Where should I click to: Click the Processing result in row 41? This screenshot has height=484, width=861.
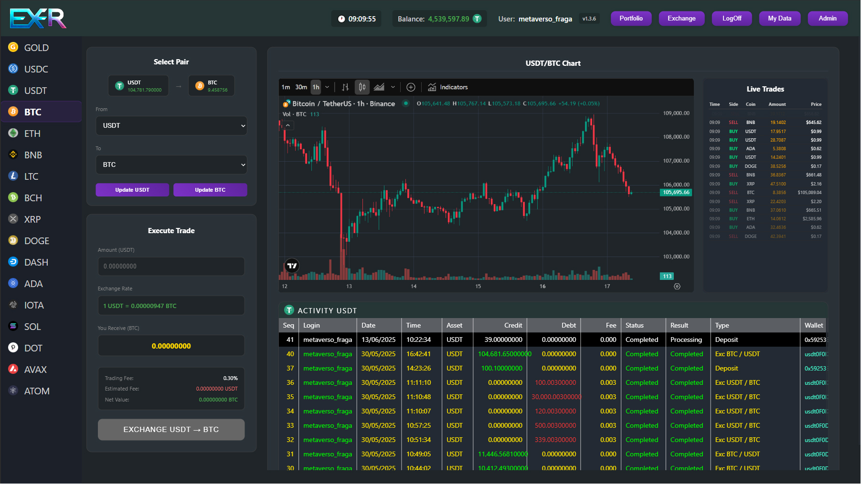[686, 340]
